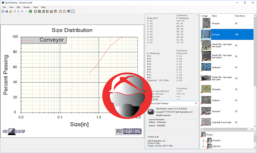Click project tree scrollbar down arrow

[255, 147]
